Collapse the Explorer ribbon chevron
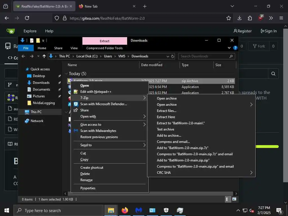The height and width of the screenshot is (216, 288). 229,48
